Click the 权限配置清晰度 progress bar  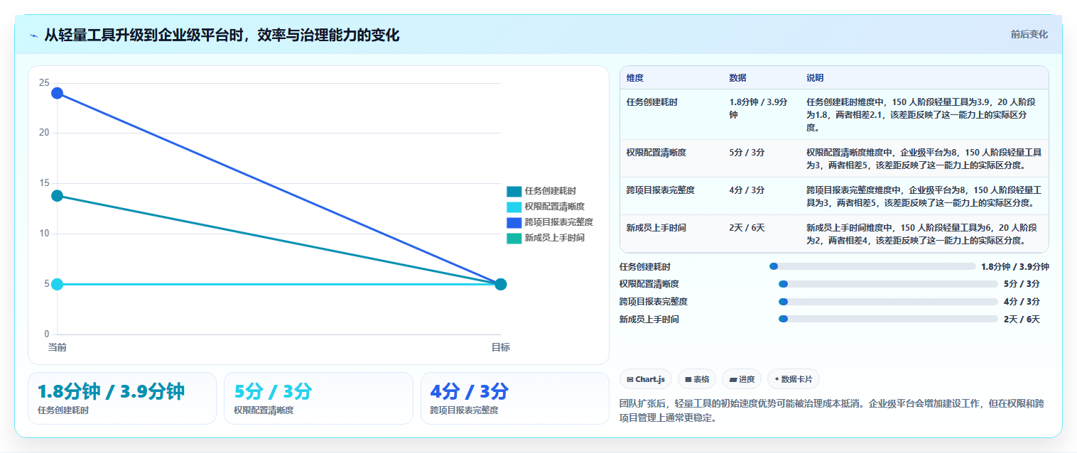888,284
